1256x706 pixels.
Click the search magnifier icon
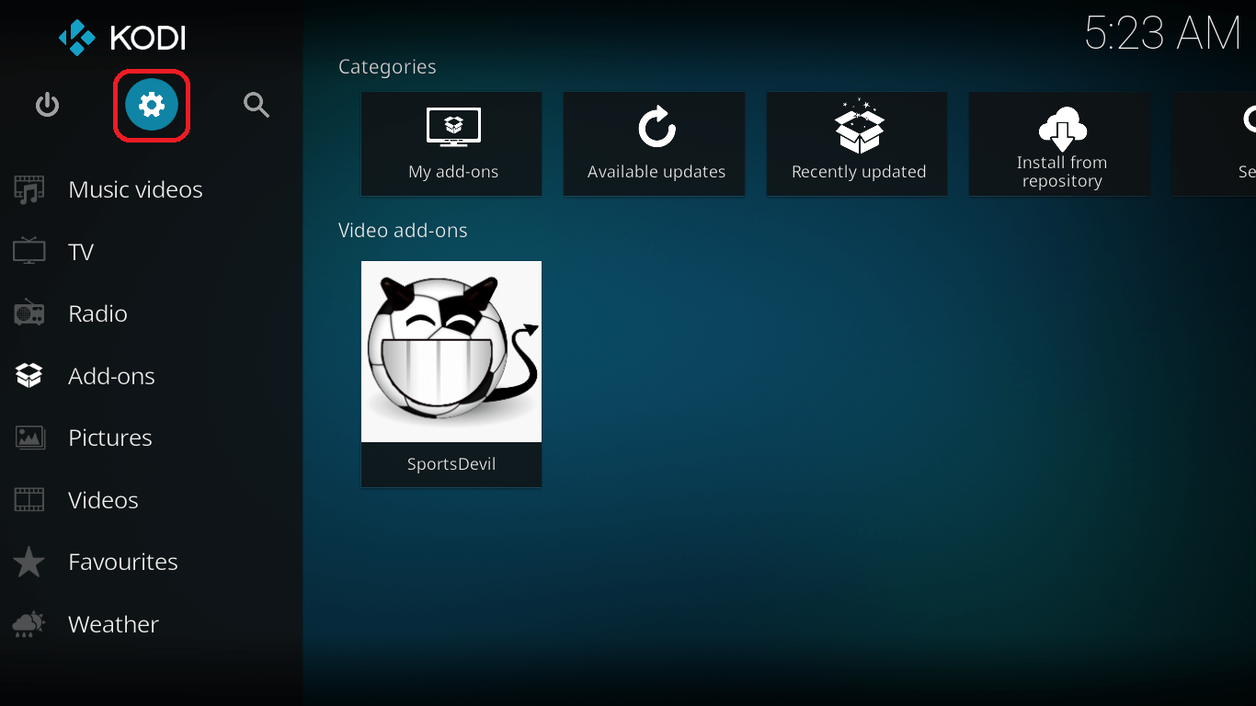pyautogui.click(x=257, y=106)
